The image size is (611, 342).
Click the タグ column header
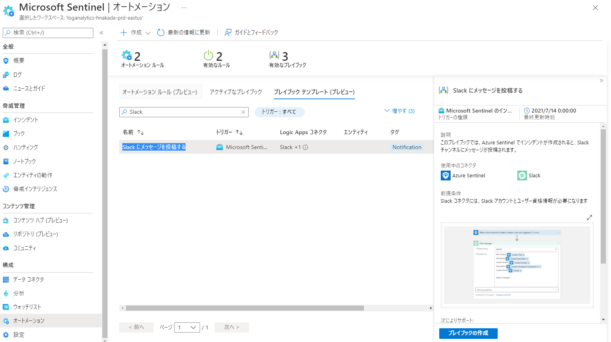(x=395, y=132)
